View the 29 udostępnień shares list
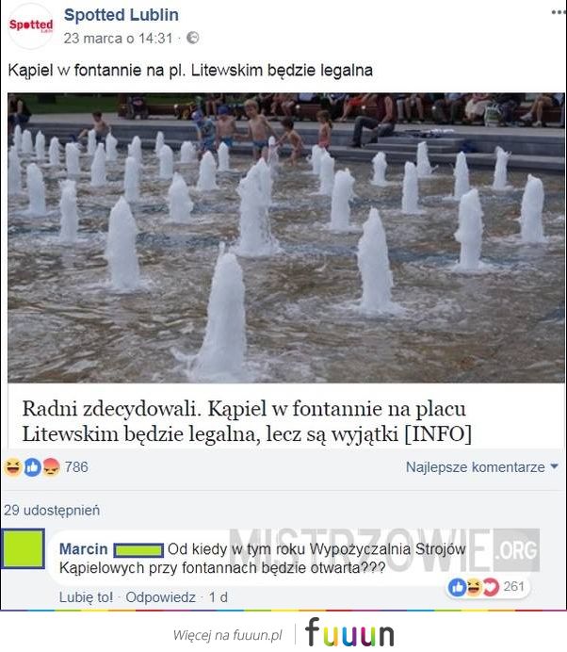Viewport: 567px width, 652px height. tap(52, 511)
